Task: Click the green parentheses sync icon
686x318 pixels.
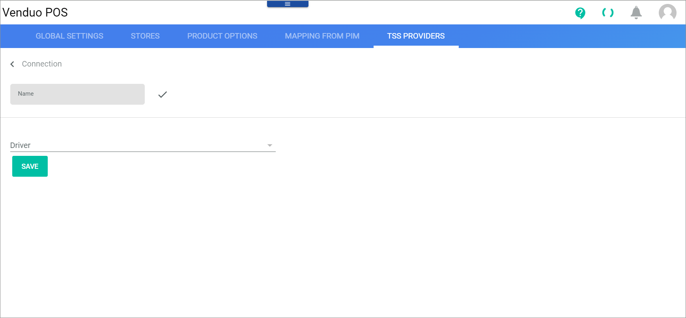Action: (x=608, y=13)
